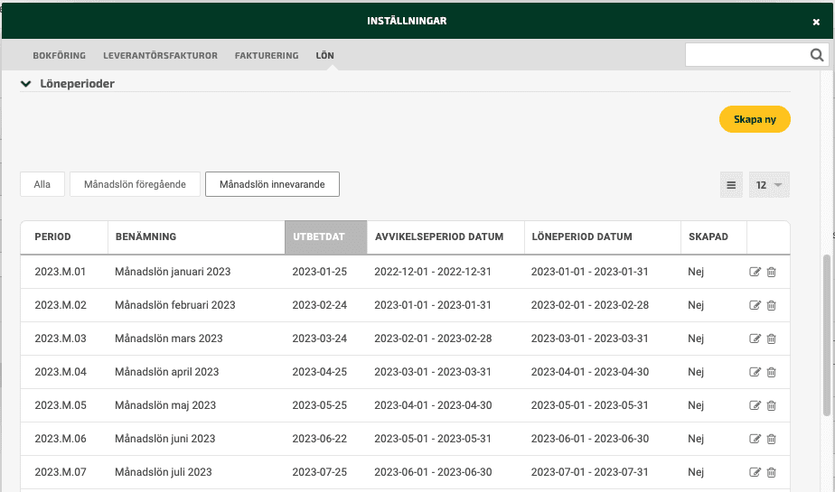Delete the Månadslön januari 2023 period
Viewport: 835px width, 492px height.
771,272
